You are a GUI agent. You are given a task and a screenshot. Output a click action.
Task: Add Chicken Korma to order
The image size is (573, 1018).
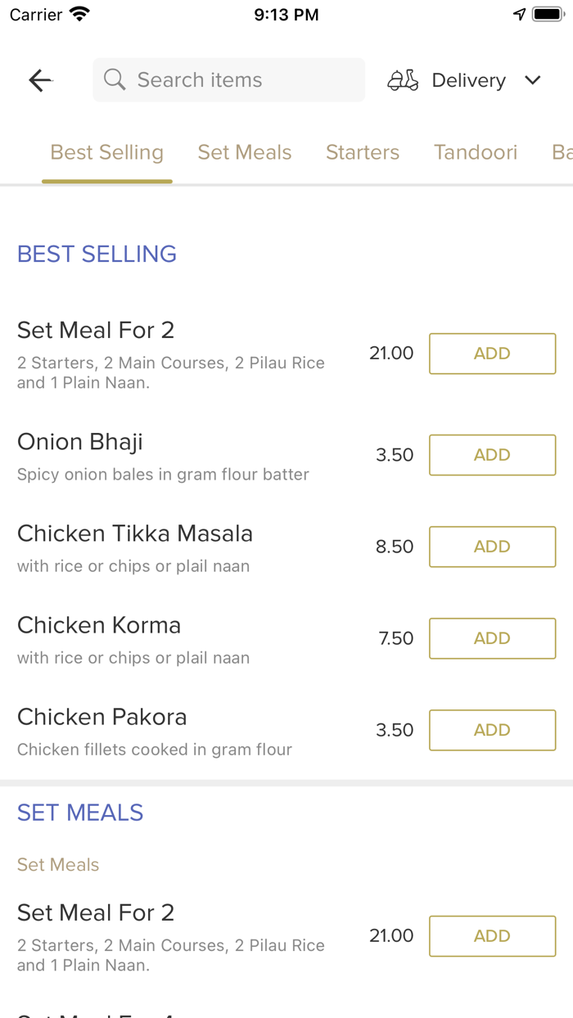492,638
